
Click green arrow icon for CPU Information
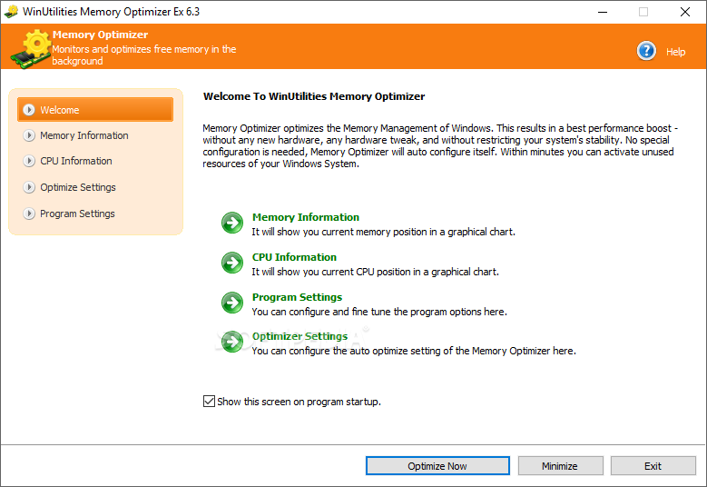[x=232, y=263]
